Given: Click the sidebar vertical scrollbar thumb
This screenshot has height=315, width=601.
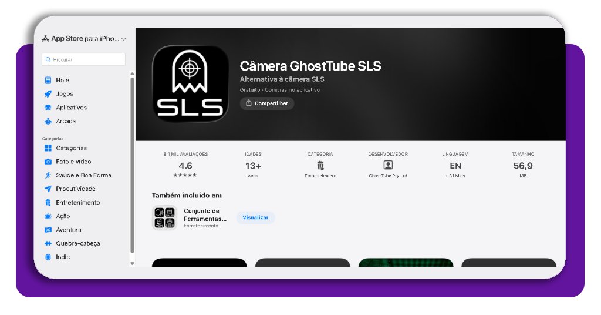Looking at the screenshot, I should tap(132, 165).
